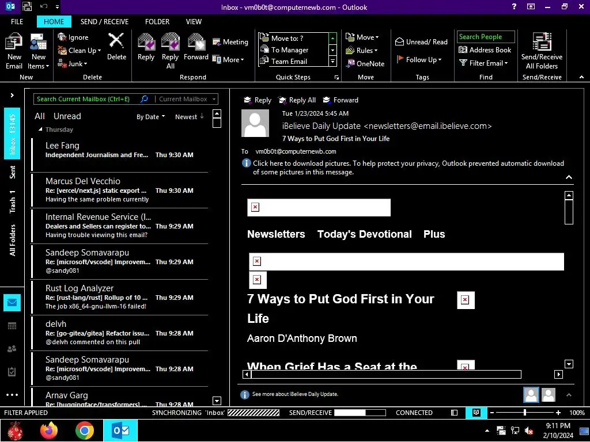Select the To Manager quick step
Screen dimensions: 590x442
(293, 49)
